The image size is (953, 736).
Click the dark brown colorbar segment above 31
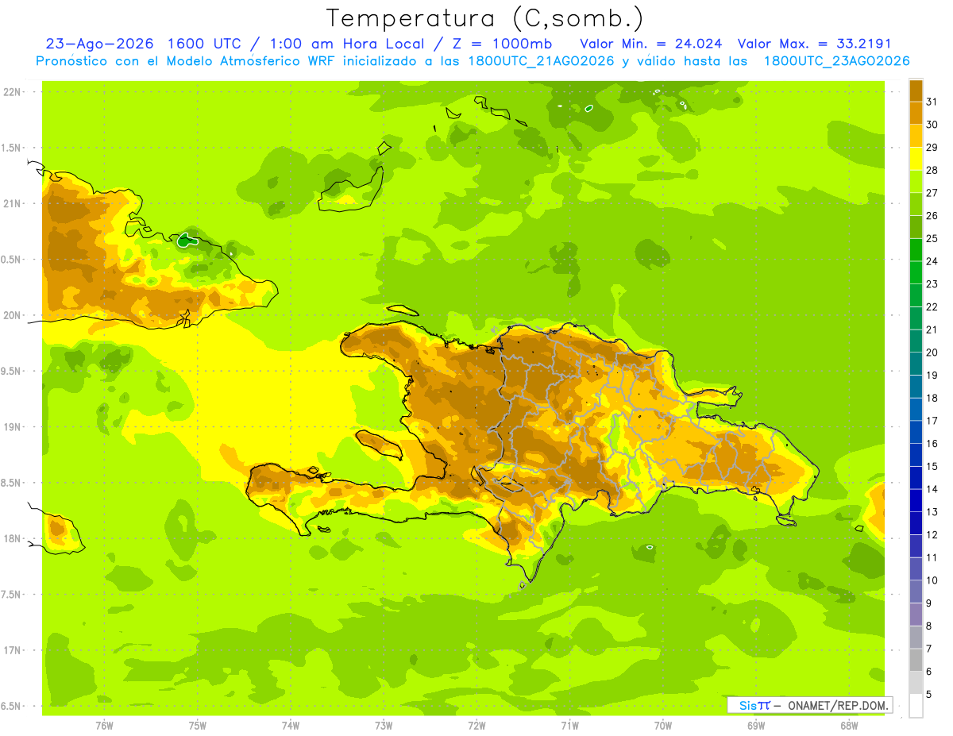(x=916, y=91)
